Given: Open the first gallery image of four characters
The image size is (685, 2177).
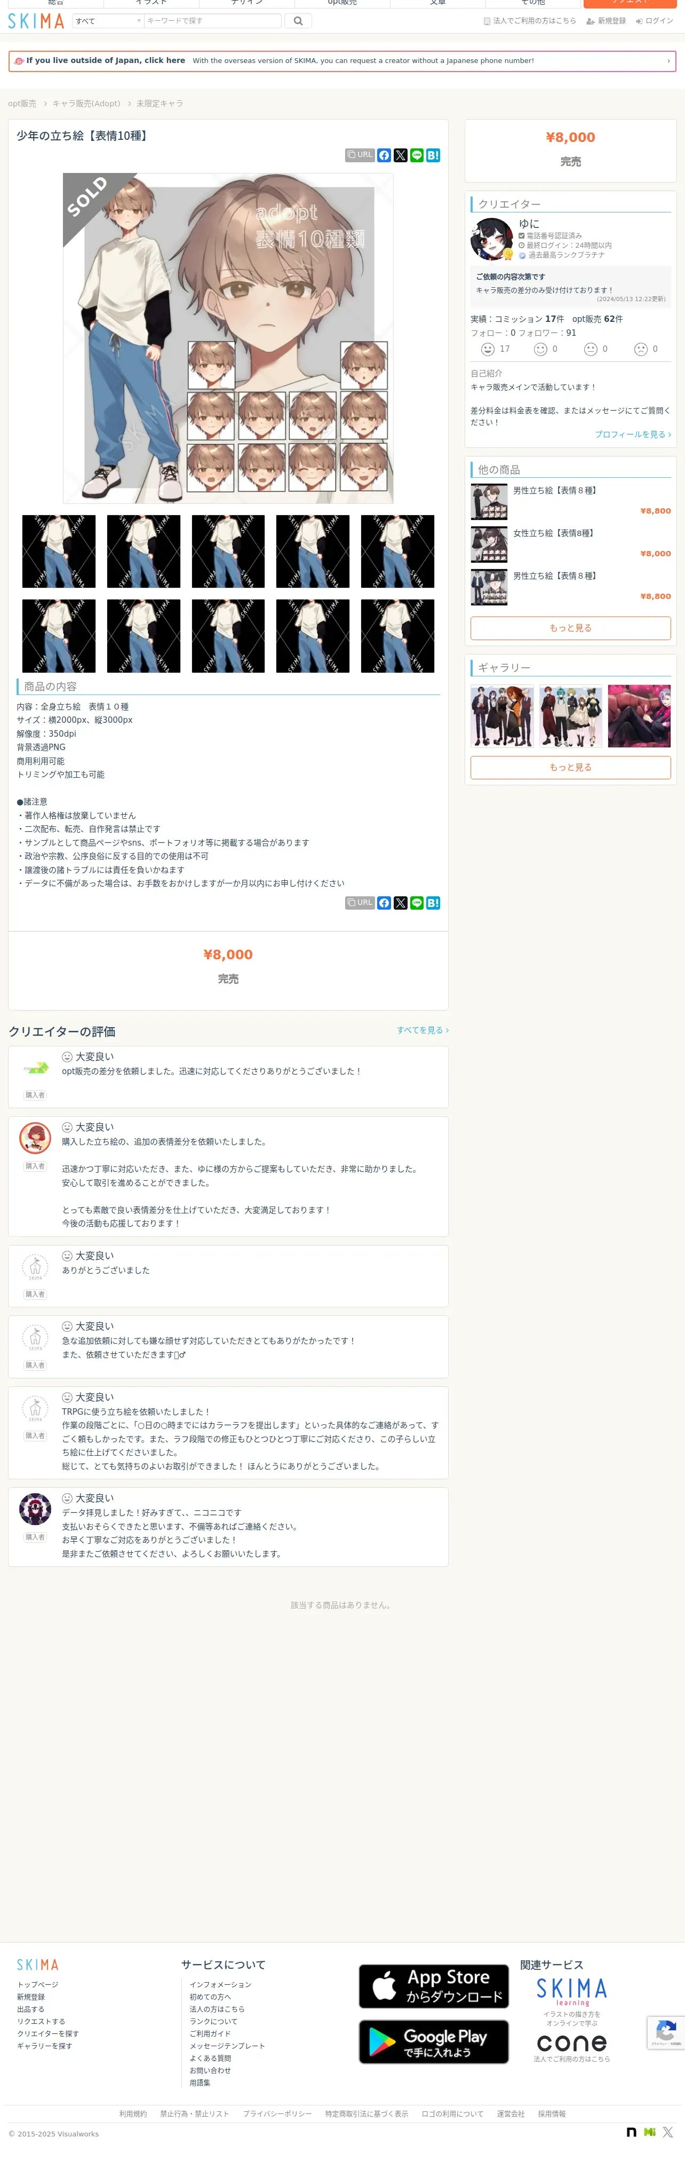Looking at the screenshot, I should pos(501,716).
